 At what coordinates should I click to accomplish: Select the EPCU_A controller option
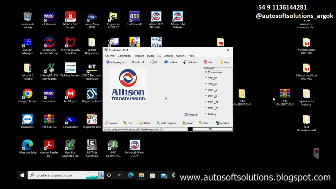(x=211, y=90)
